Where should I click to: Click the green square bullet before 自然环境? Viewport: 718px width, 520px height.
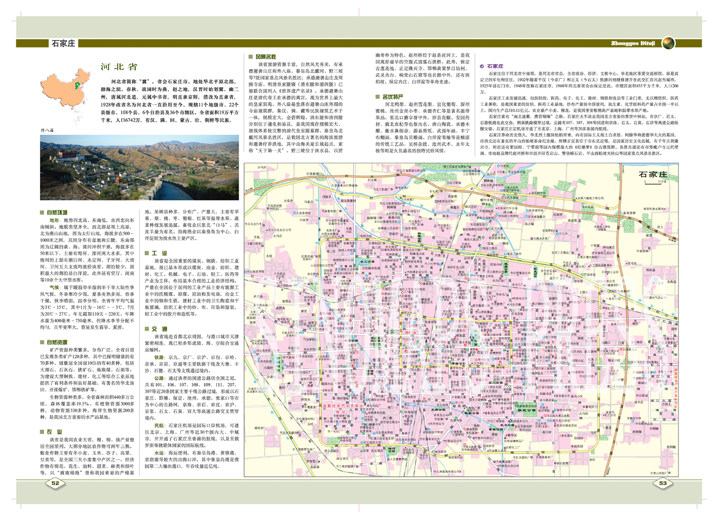coord(42,213)
